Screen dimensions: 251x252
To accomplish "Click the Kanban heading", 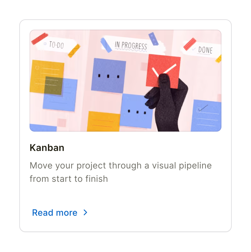I will pos(47,148).
